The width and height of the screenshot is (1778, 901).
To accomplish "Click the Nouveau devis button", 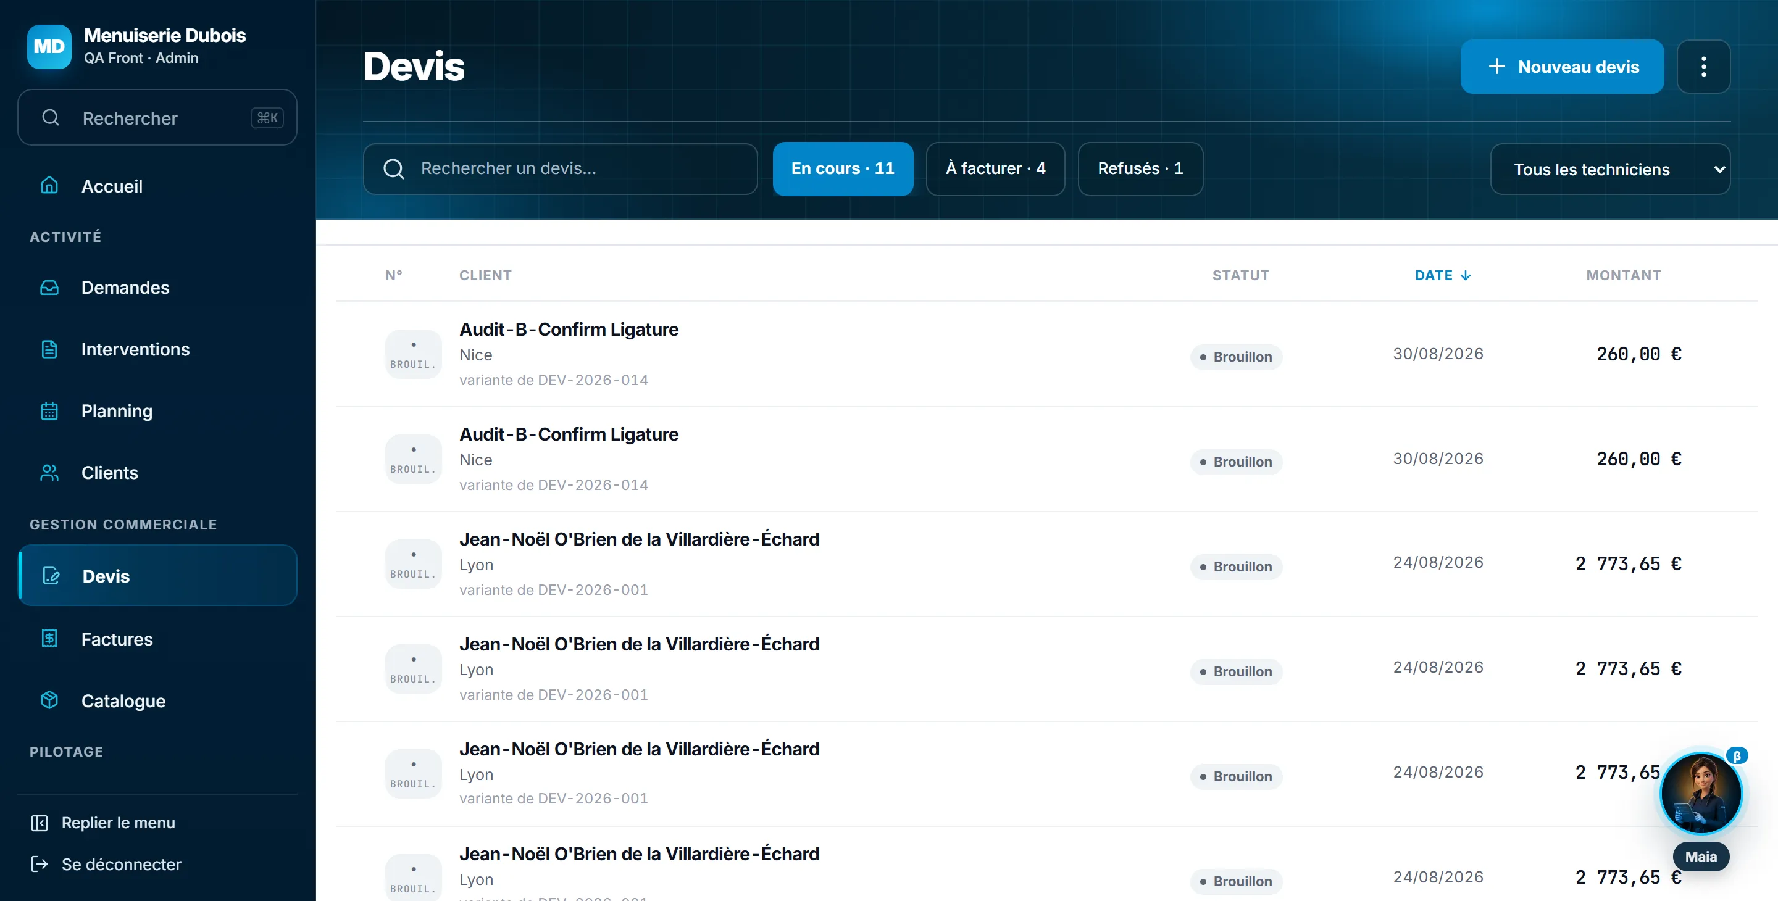I will click(x=1561, y=66).
